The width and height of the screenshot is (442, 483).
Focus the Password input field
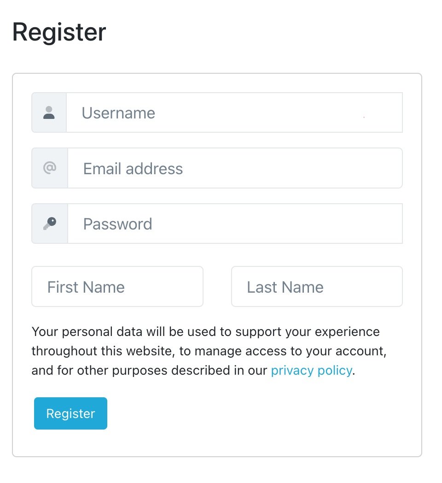(235, 224)
